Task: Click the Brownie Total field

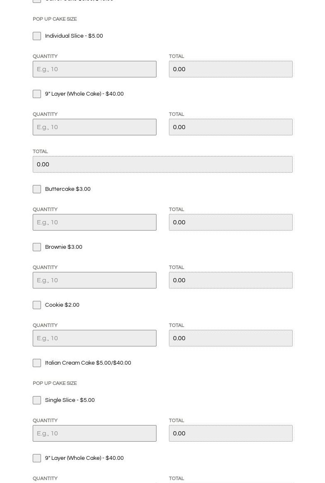Action: 231,280
